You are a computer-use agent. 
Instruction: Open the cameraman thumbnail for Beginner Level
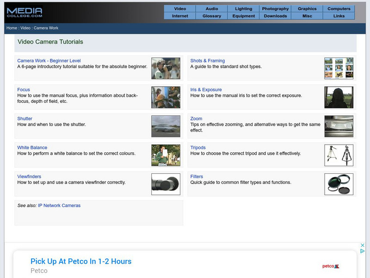click(166, 69)
